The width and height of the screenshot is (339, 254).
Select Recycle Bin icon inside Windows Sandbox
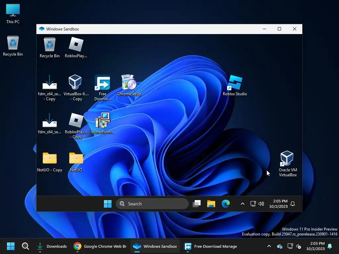pyautogui.click(x=50, y=45)
